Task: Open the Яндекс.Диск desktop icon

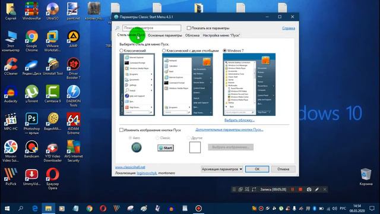Action: [x=31, y=67]
